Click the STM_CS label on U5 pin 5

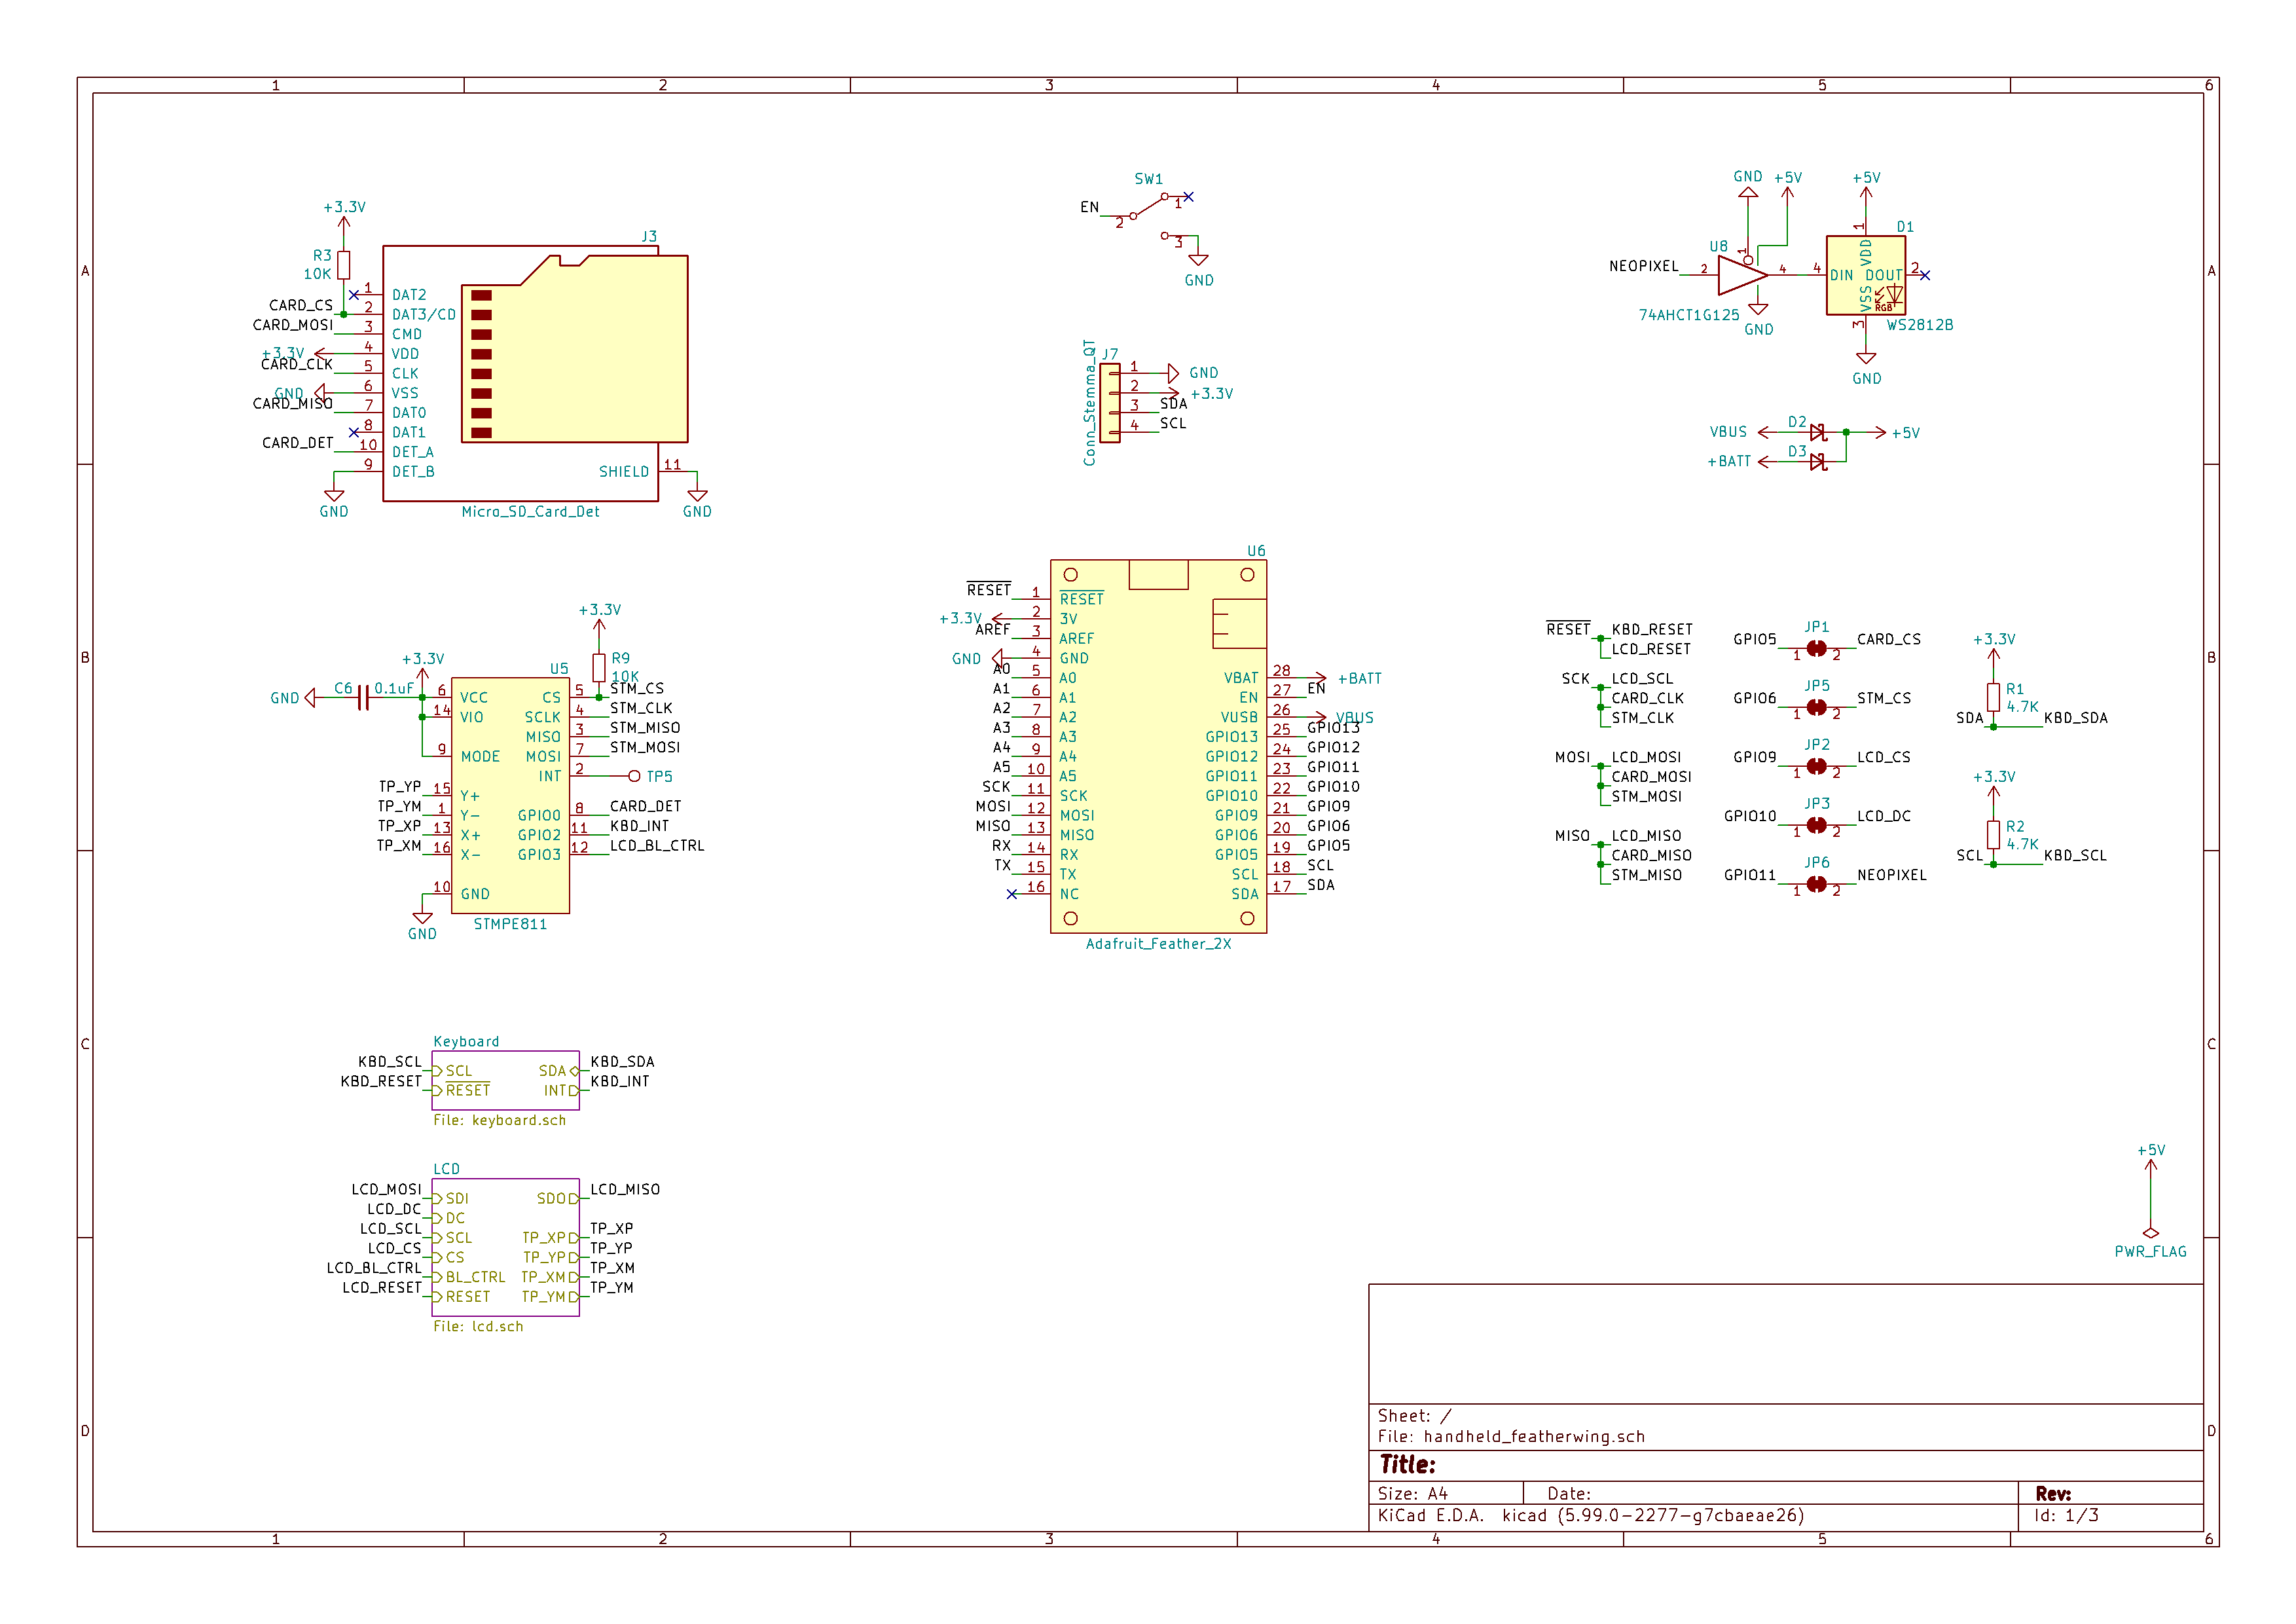pos(637,688)
